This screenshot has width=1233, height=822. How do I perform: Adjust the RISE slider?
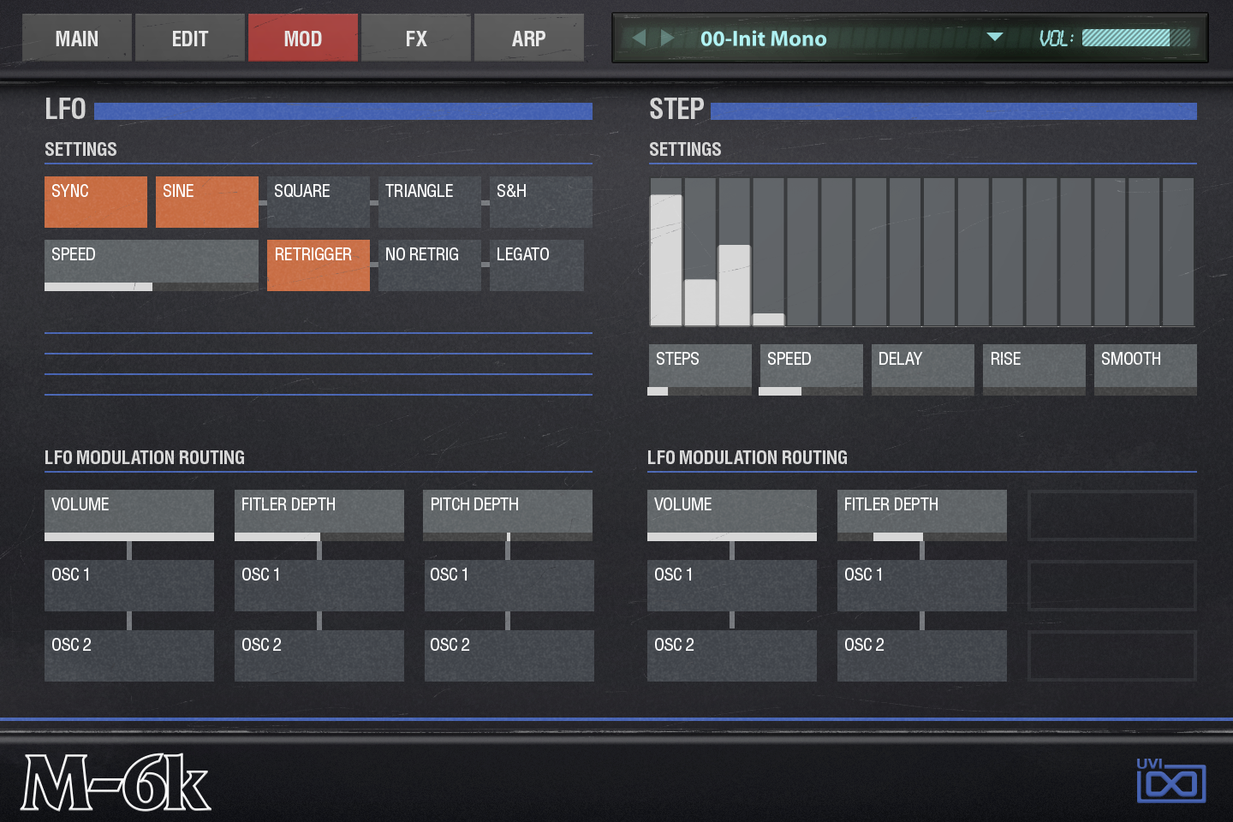[1034, 370]
